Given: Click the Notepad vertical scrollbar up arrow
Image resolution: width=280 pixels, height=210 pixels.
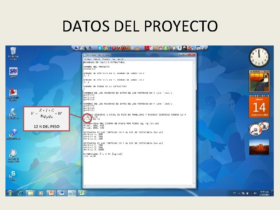Looking at the screenshot, I should 194,63.
